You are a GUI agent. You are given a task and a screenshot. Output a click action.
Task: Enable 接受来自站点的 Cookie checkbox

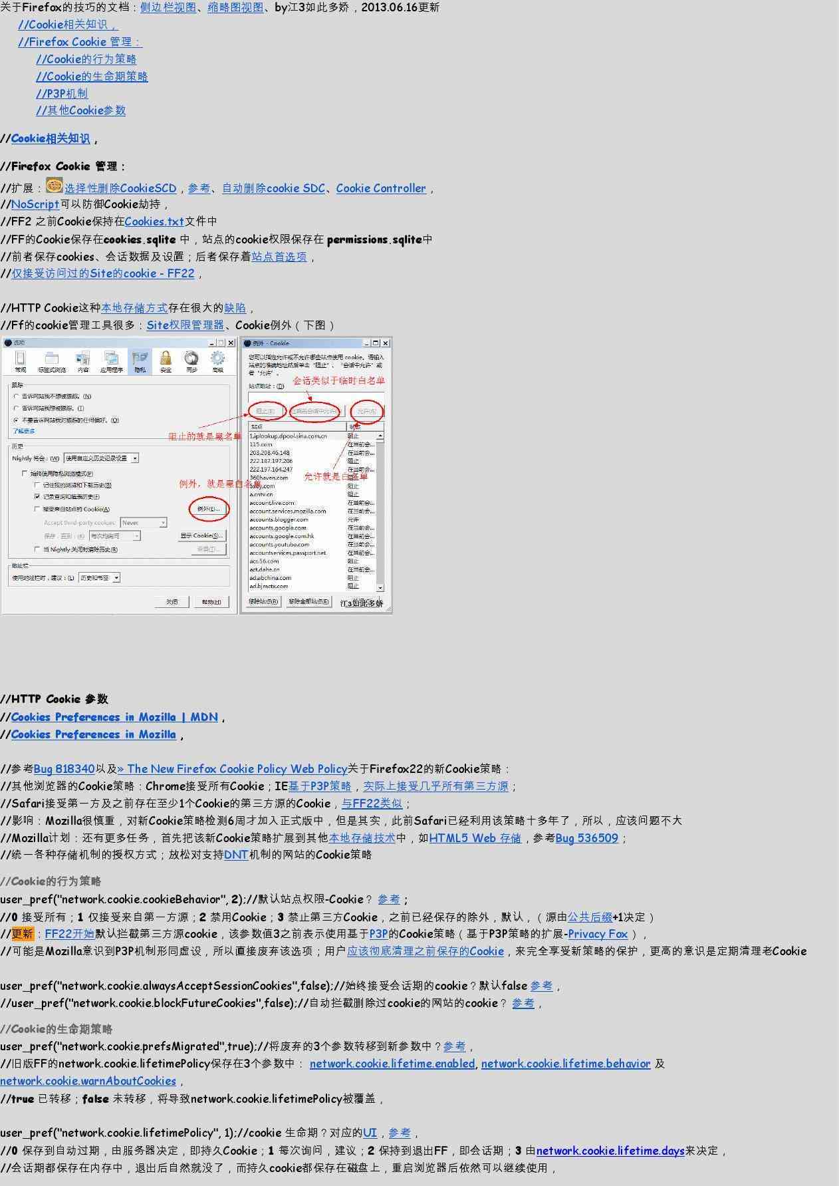click(37, 509)
